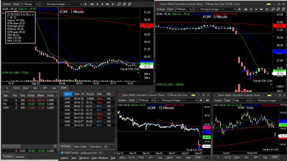287x161 pixels.
Task: Jump to the start of the 1 Minute chart
Action: pyautogui.click(x=92, y=4)
